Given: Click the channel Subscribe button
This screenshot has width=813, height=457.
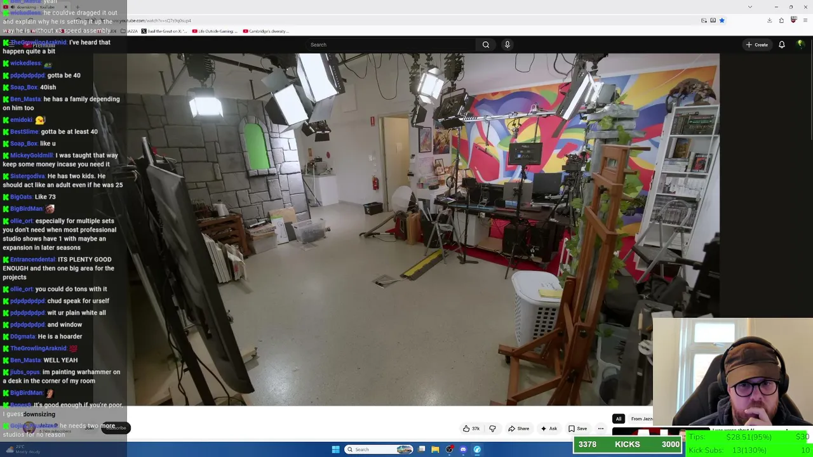Looking at the screenshot, I should click(116, 428).
